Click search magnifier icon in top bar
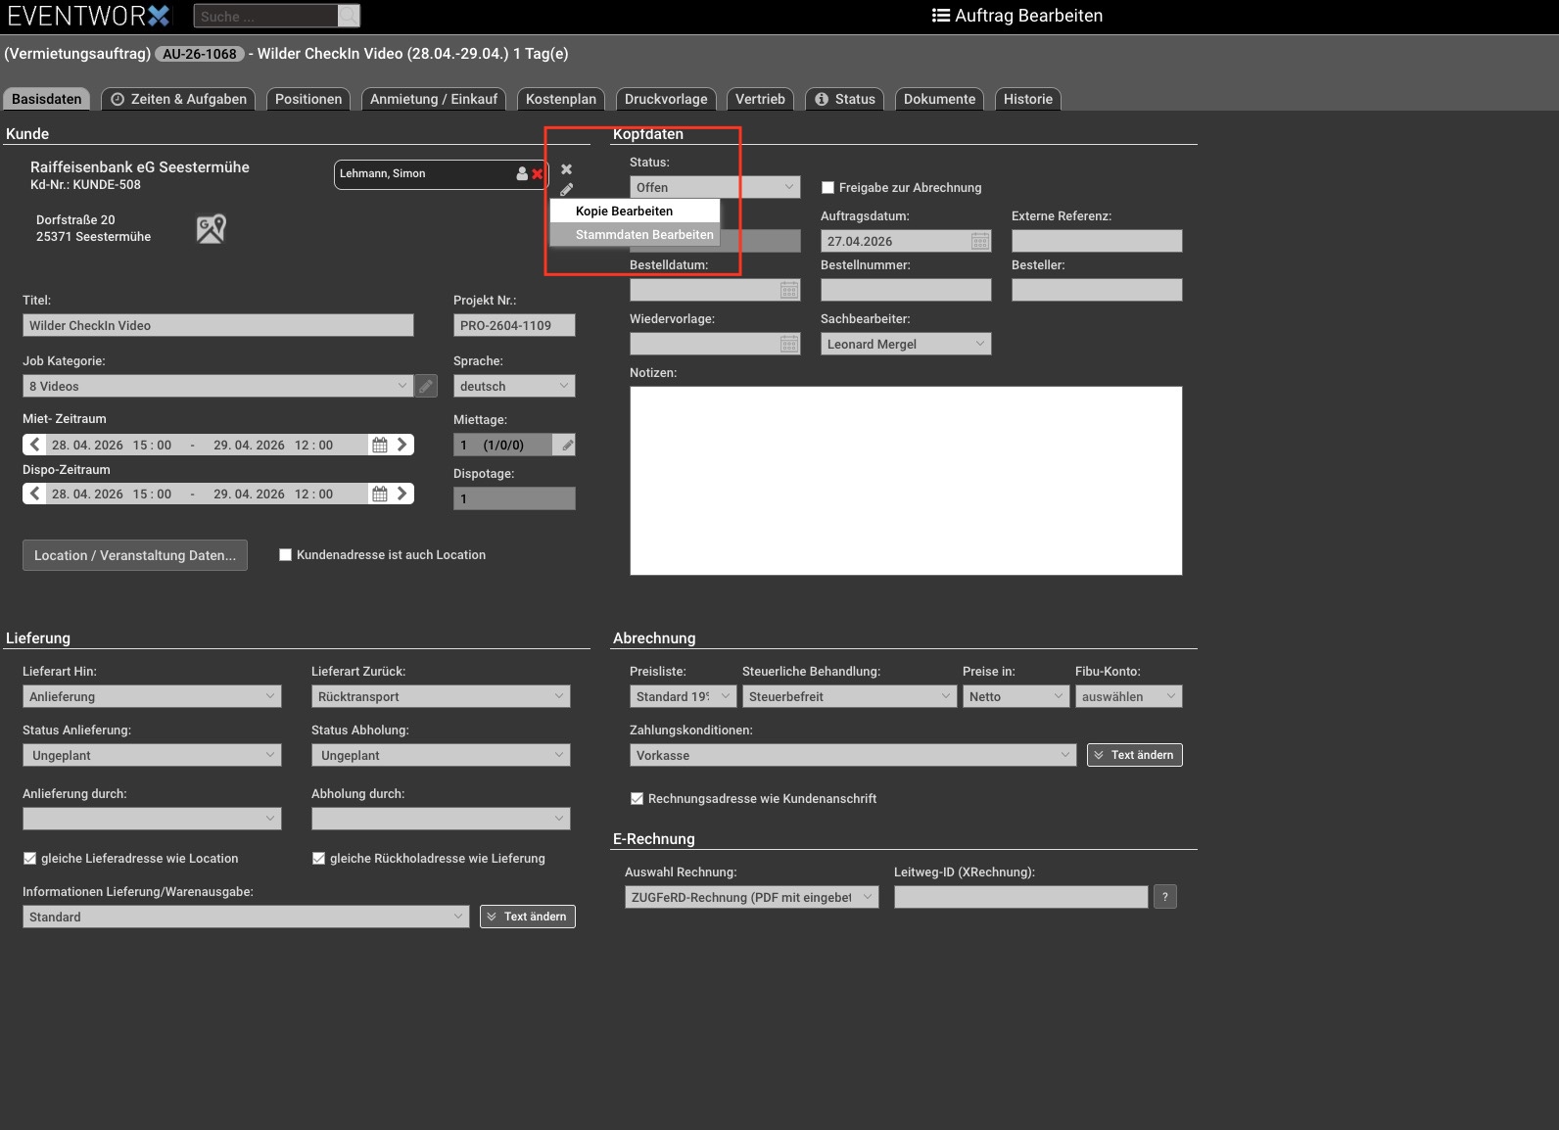 coord(349,16)
